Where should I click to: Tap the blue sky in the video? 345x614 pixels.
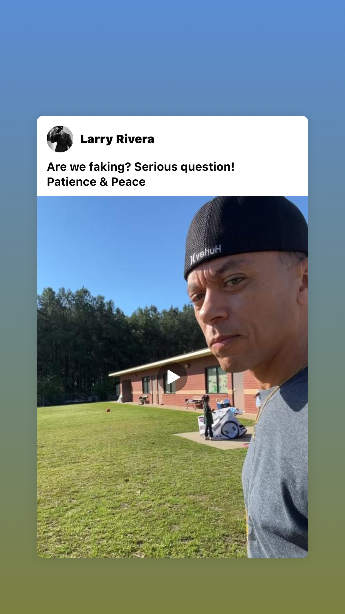pyautogui.click(x=111, y=245)
